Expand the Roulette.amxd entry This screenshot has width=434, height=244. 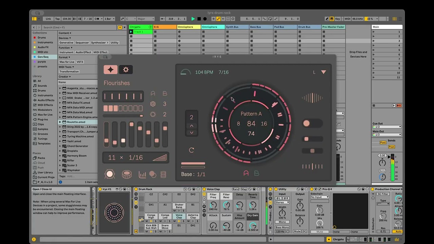click(x=60, y=122)
